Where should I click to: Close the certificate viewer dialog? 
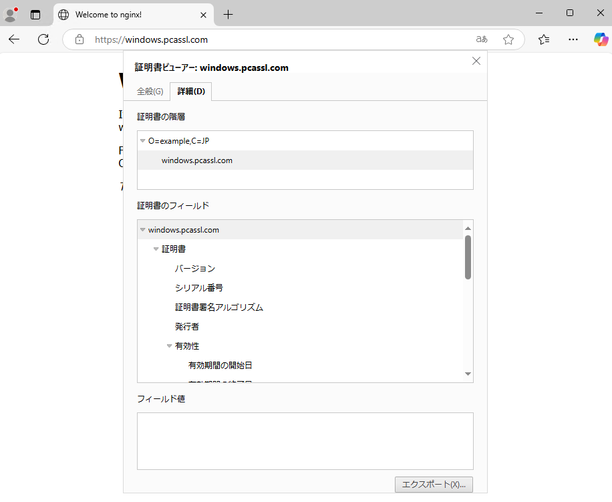click(x=476, y=61)
